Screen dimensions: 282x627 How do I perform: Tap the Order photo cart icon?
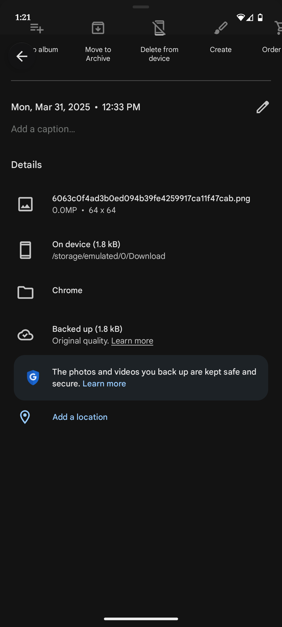[x=278, y=28]
